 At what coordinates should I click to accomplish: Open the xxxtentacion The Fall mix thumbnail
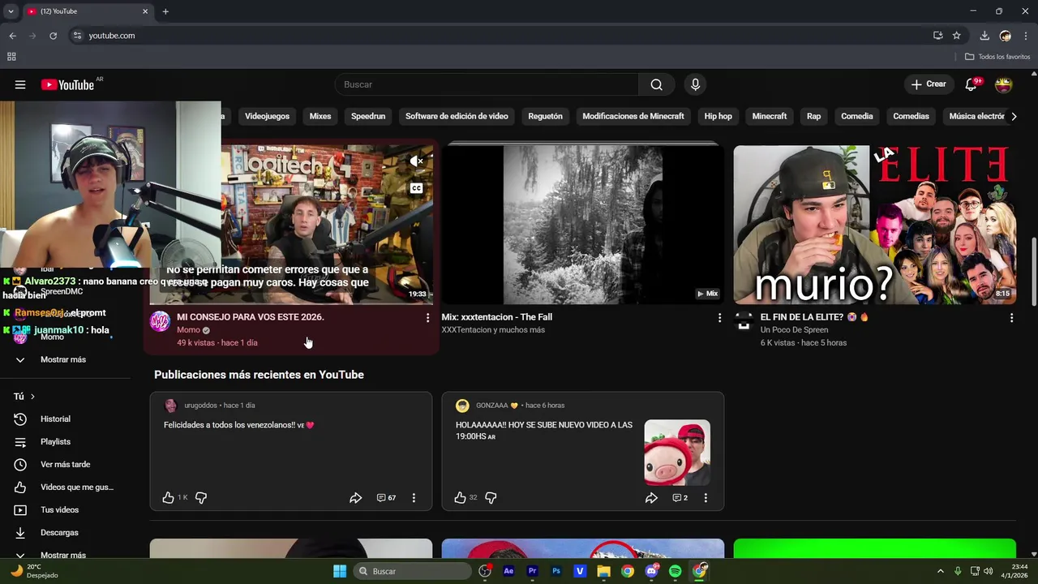582,225
